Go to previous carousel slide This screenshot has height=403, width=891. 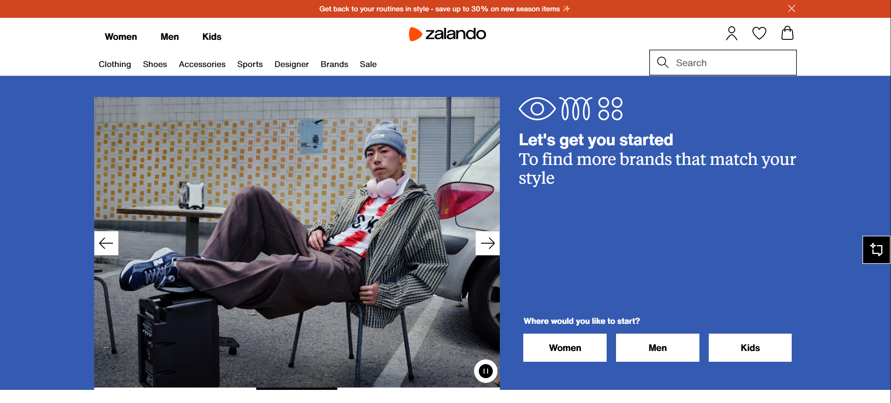tap(106, 243)
